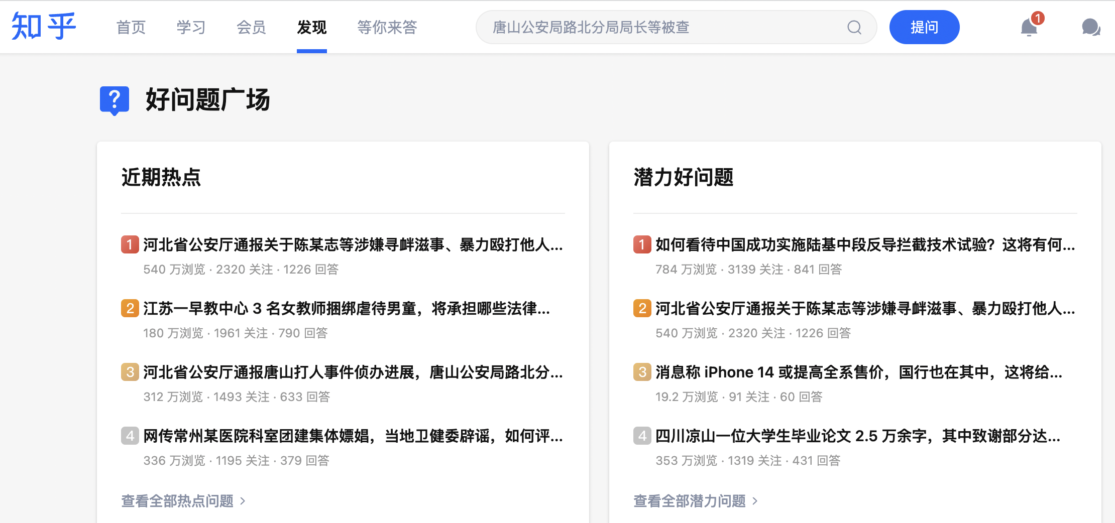Open the 会员 page

pyautogui.click(x=251, y=27)
